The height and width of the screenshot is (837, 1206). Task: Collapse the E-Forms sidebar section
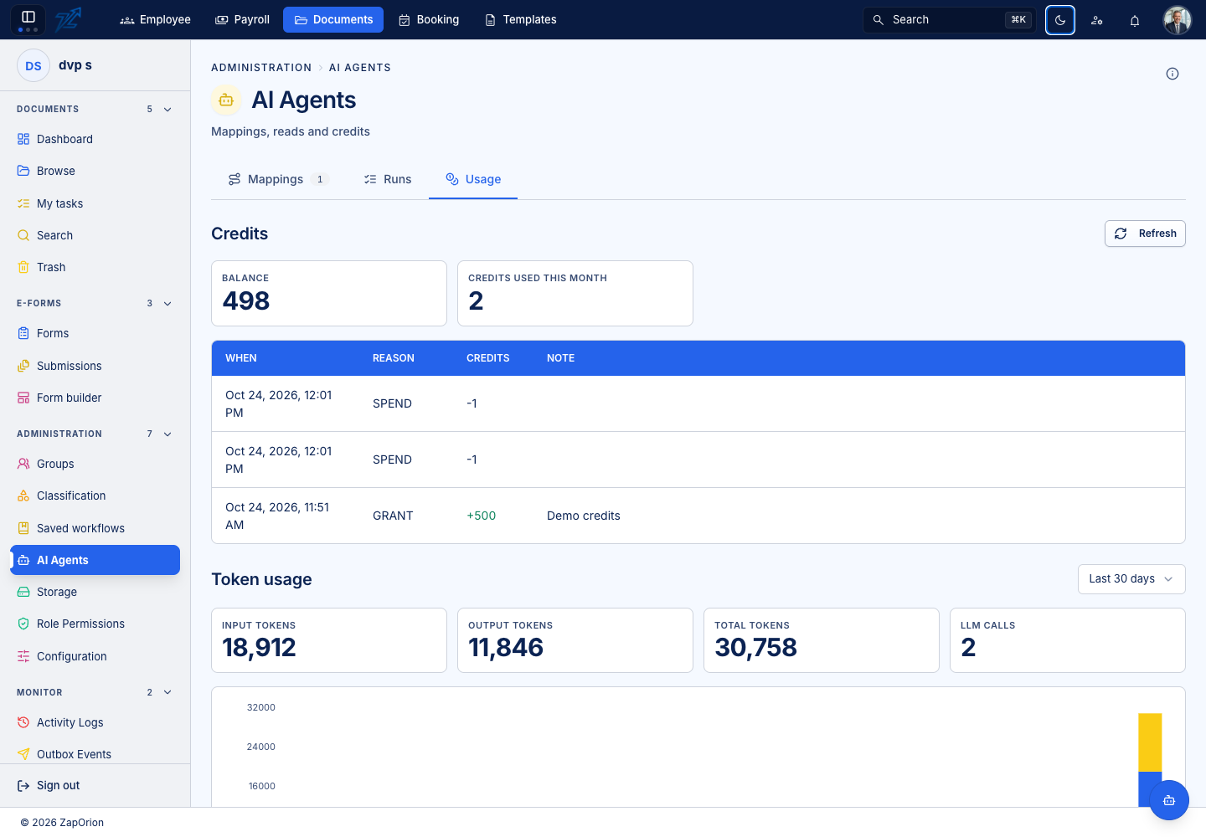point(167,304)
